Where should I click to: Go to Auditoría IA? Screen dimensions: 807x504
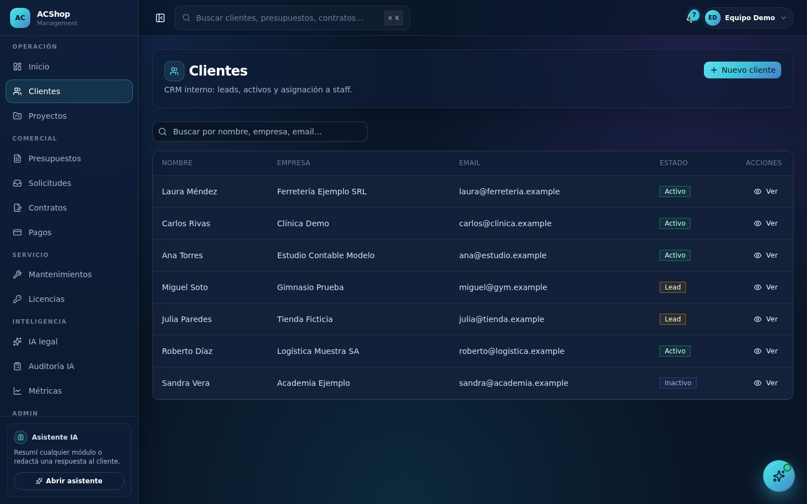point(69,366)
